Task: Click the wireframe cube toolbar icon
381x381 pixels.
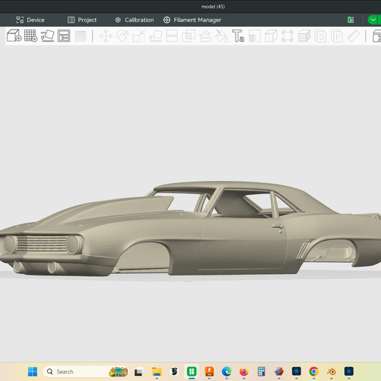Action: click(x=271, y=36)
